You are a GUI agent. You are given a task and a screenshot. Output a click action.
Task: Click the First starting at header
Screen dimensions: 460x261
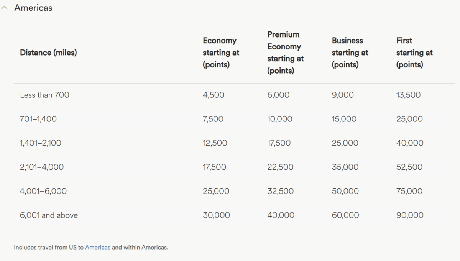414,53
